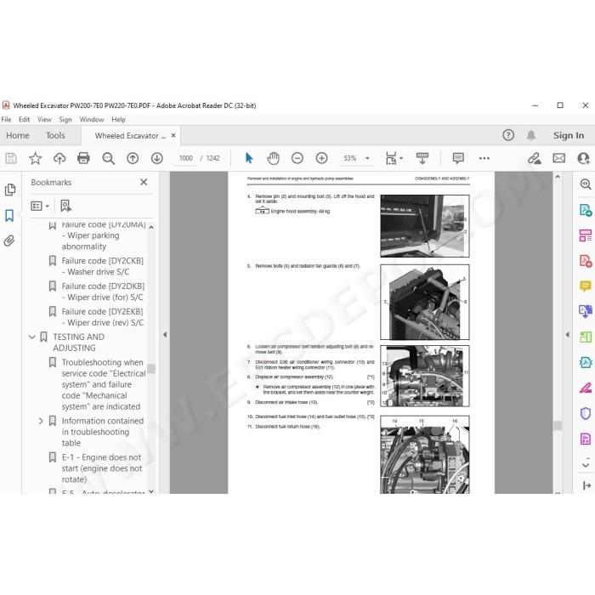595x595 pixels.
Task: Open the Fill & Sign pen tool
Action: [x=585, y=388]
